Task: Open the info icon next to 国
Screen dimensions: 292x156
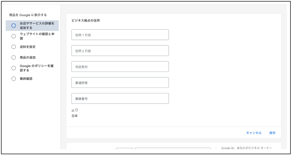Action: pos(77,110)
